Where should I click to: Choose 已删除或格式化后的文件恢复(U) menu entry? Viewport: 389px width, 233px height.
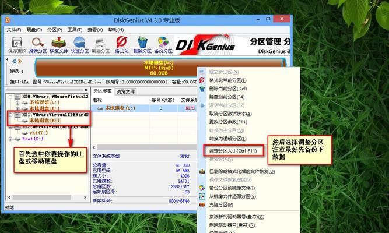pos(242,171)
